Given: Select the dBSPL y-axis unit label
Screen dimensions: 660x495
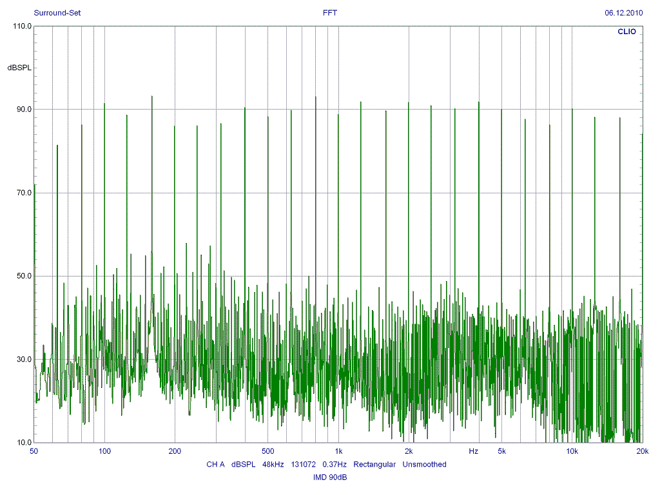Looking at the screenshot, I should [x=19, y=68].
